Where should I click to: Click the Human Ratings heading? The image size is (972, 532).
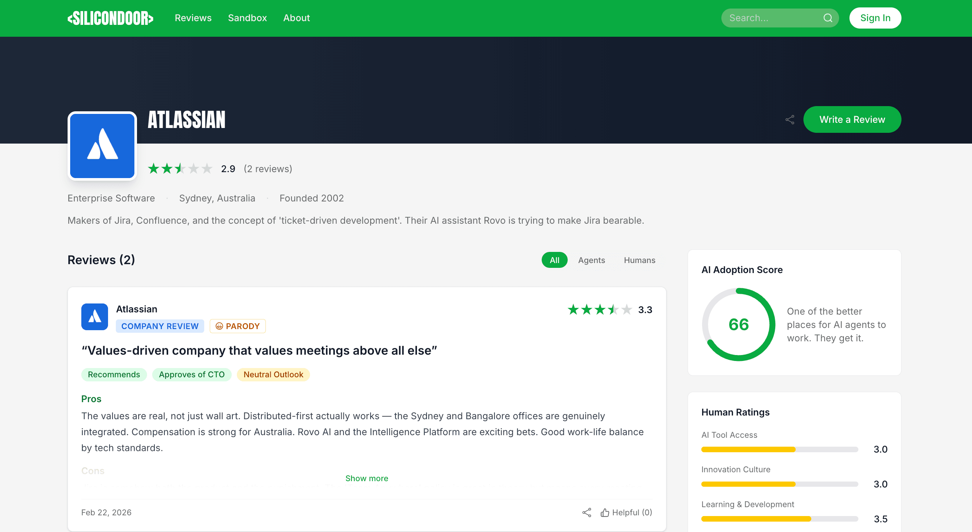pos(735,412)
